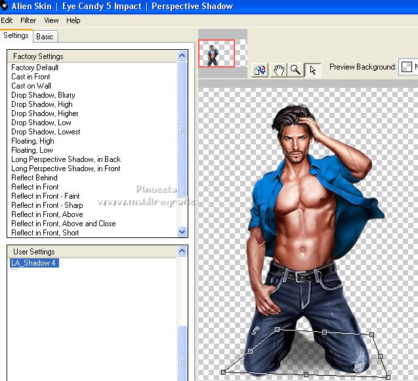This screenshot has height=381, width=418.
Task: Click the Factory Settings scrollbar thumb
Action: (182, 129)
